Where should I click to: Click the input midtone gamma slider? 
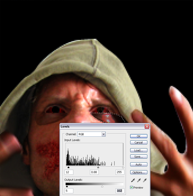(98, 167)
